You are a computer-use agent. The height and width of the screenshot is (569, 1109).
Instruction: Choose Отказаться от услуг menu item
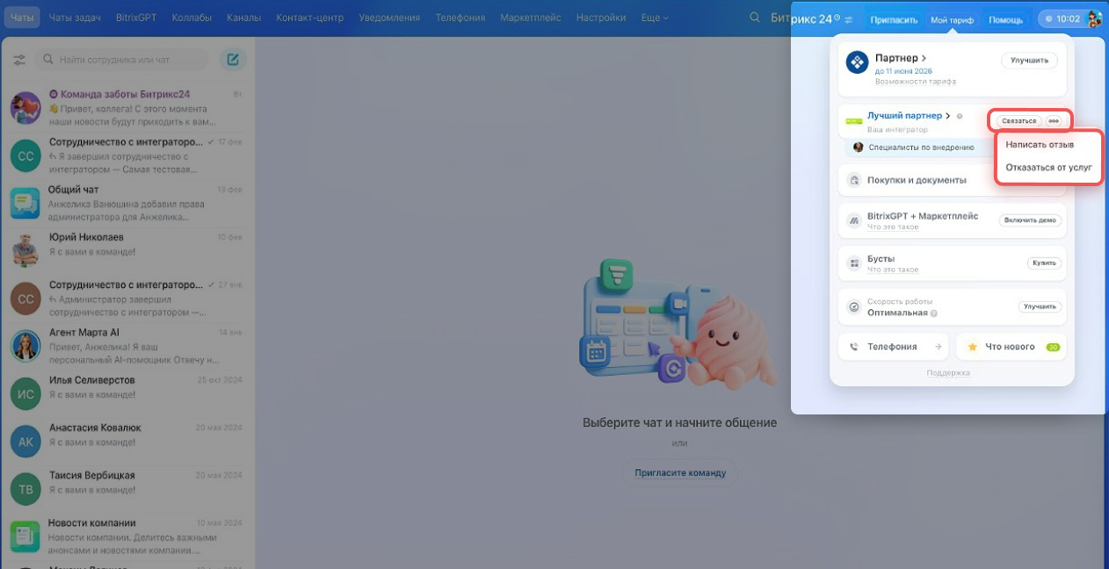point(1048,167)
